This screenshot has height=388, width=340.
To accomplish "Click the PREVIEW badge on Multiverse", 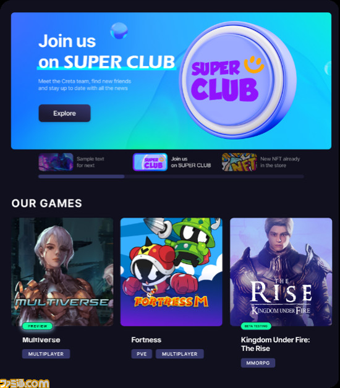I will pyautogui.click(x=37, y=326).
